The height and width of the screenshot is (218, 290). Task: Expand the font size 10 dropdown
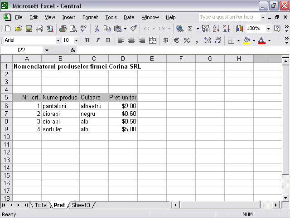tap(76, 40)
